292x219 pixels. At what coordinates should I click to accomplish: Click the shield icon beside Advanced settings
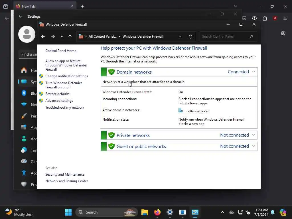coord(41,101)
